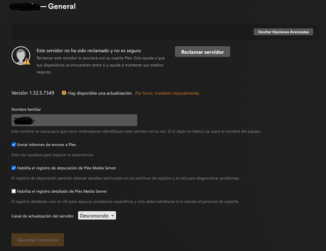Click the 'Versión 1.32.5.7349' text

tap(33, 93)
